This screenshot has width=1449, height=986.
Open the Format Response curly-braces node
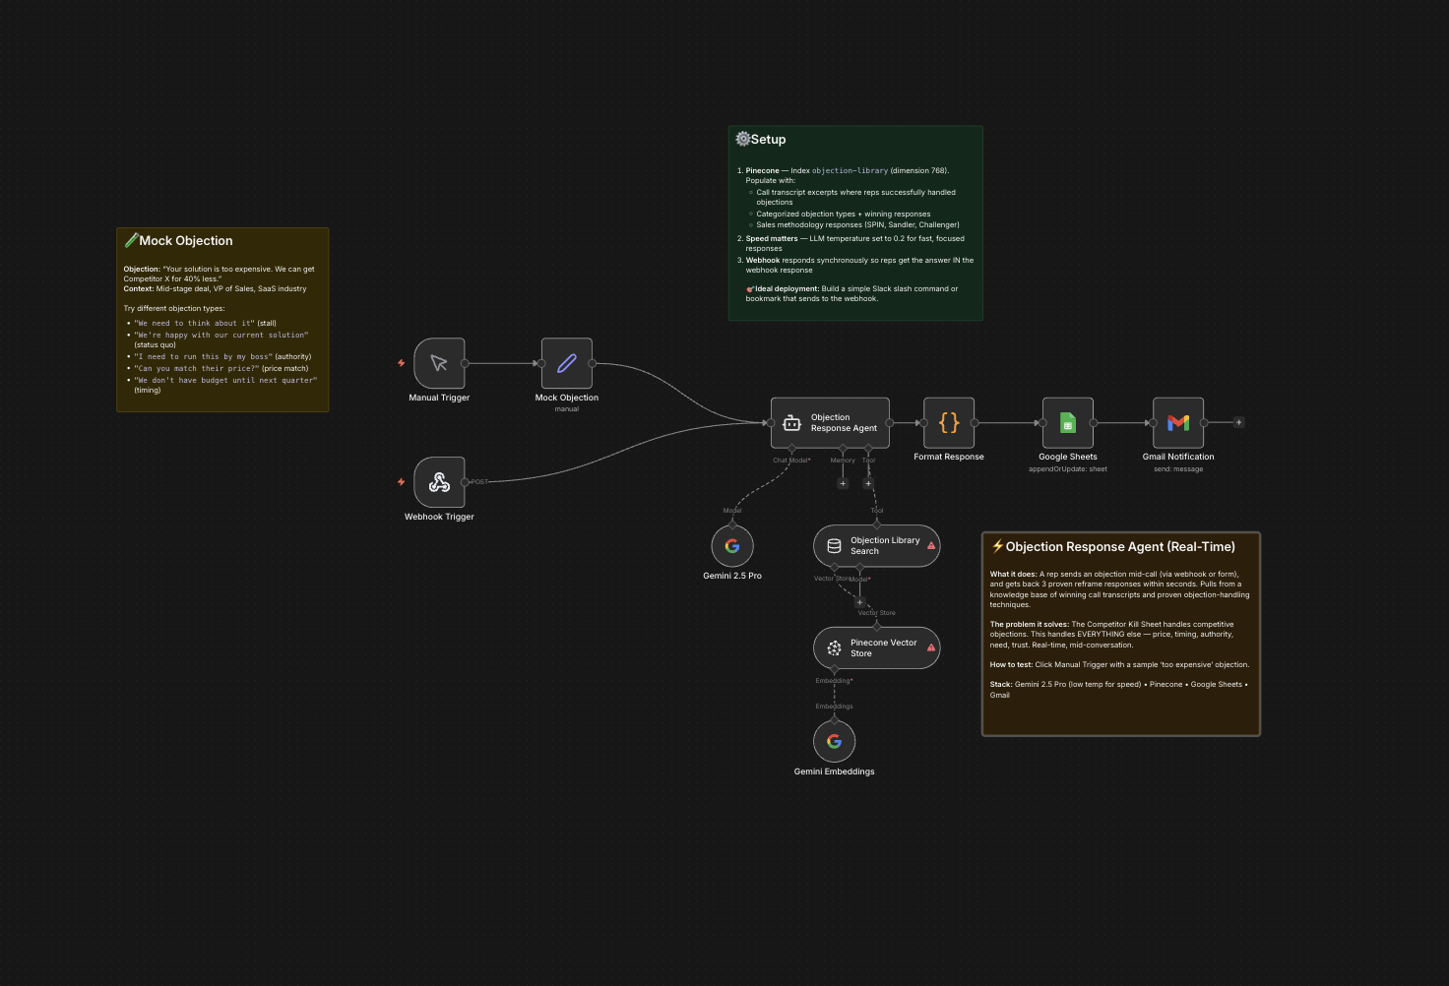(948, 422)
